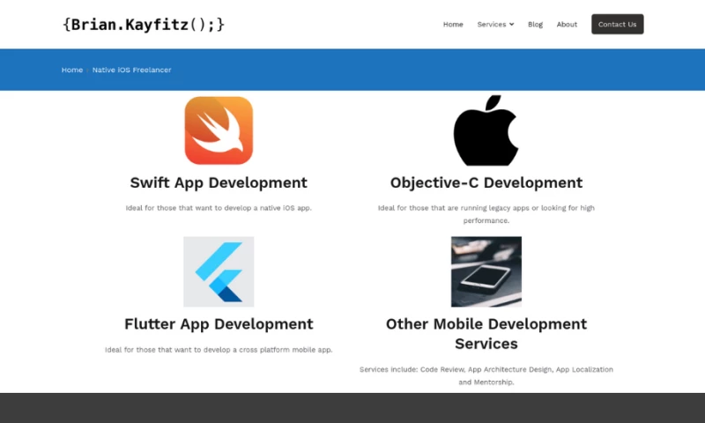Go to Home in the top navigation

tap(453, 25)
